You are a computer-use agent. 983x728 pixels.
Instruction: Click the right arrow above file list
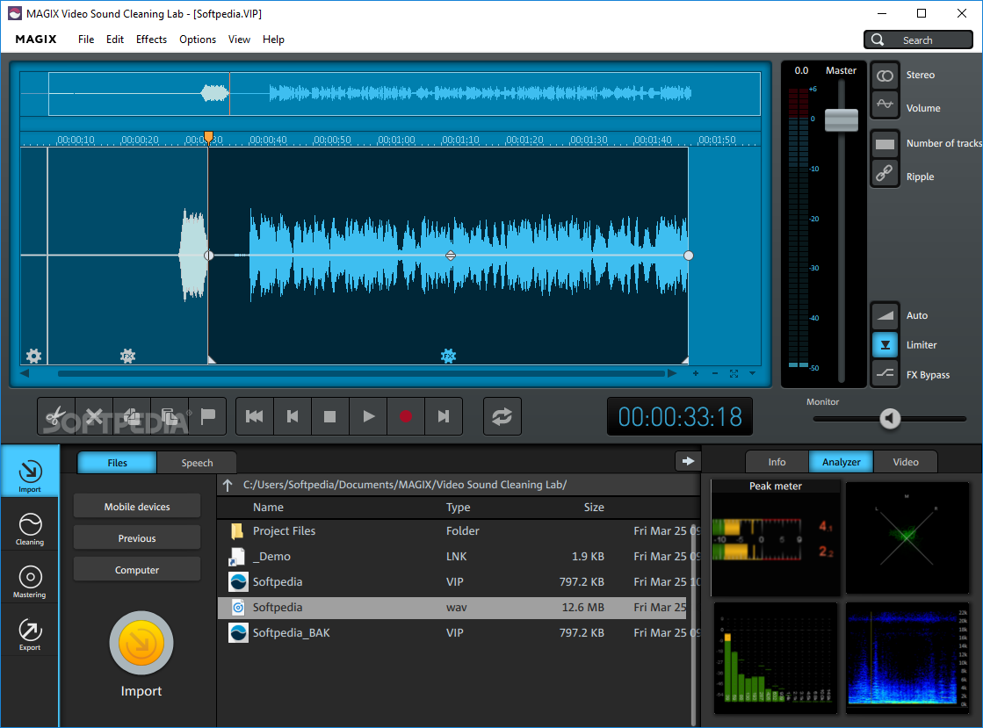click(688, 461)
